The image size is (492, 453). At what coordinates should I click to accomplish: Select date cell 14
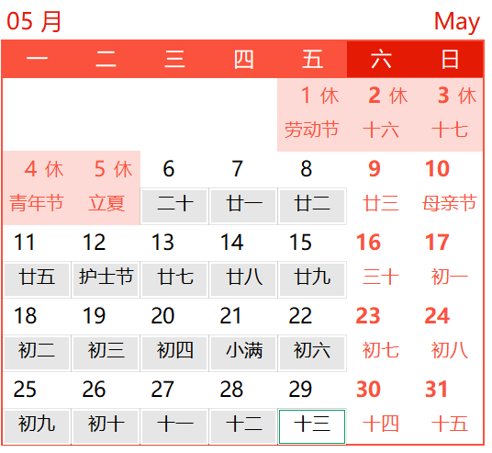point(243,243)
